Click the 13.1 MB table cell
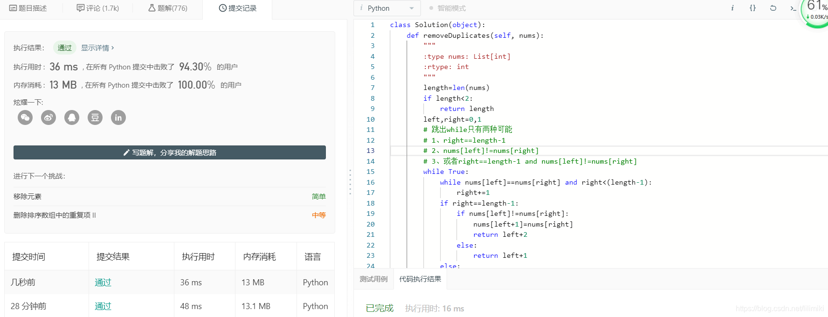The image size is (828, 317). point(256,306)
